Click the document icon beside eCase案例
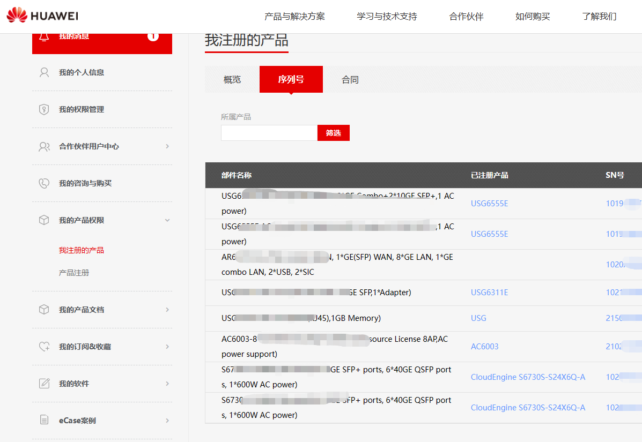Screen dimensions: 642x442 tap(44, 420)
